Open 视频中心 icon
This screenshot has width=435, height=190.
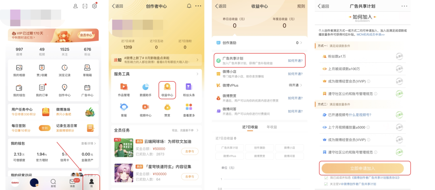[x=145, y=107]
